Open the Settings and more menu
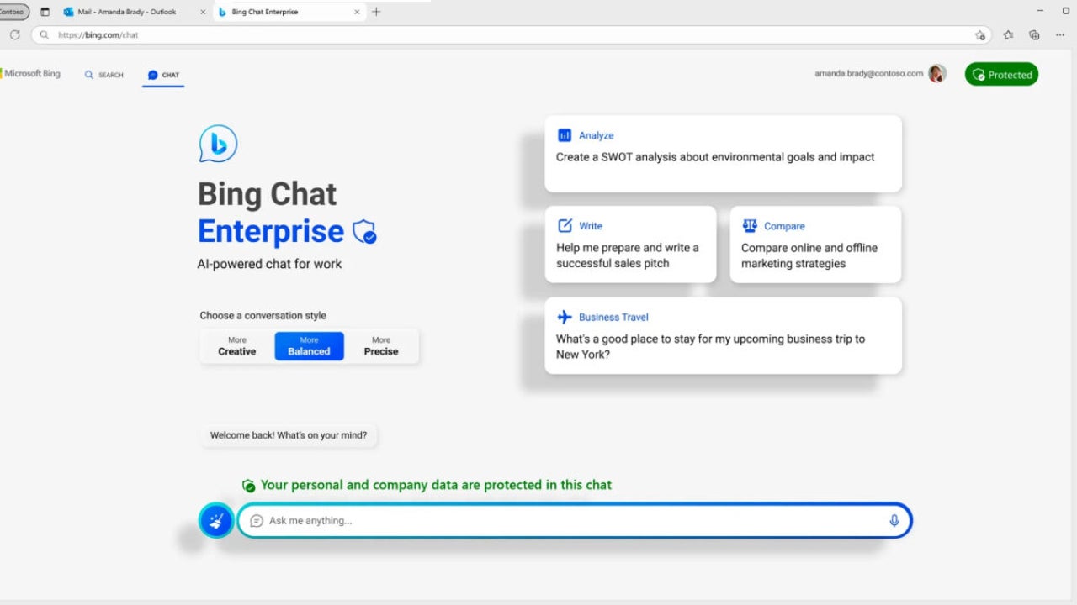 click(x=1059, y=34)
